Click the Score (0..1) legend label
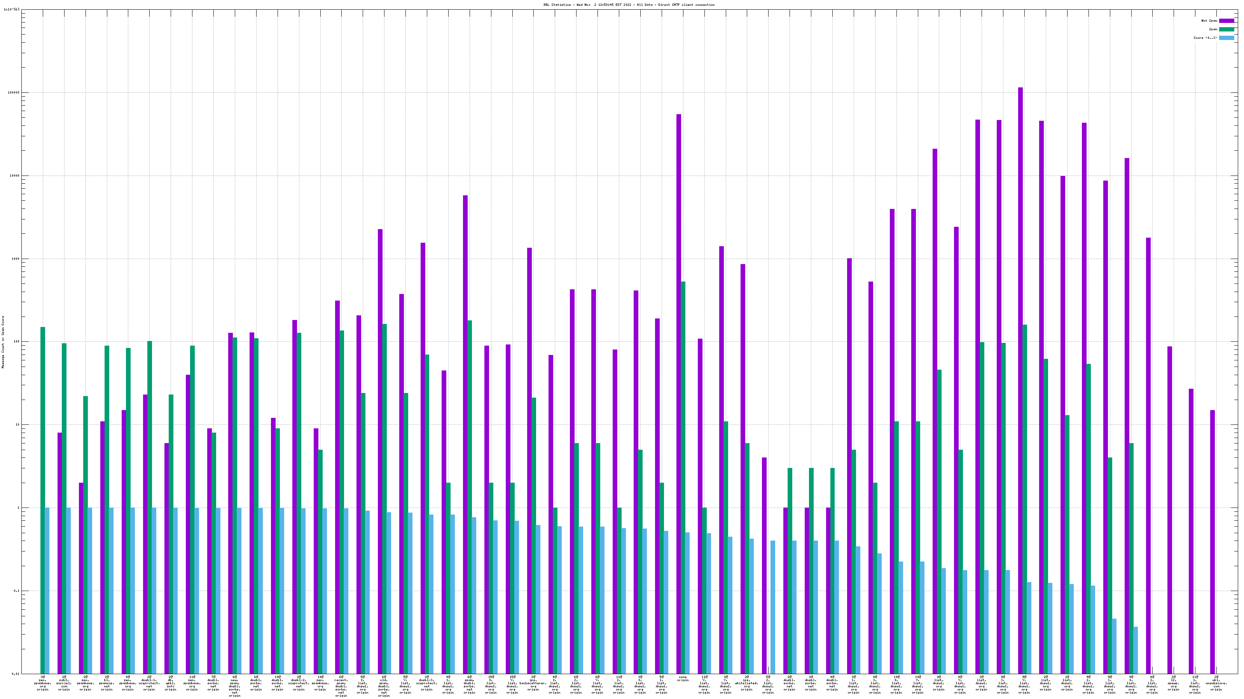The height and width of the screenshot is (699, 1244). tap(1205, 38)
